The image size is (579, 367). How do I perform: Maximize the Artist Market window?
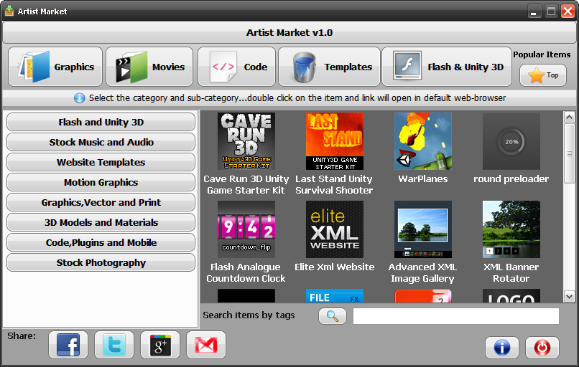(551, 11)
